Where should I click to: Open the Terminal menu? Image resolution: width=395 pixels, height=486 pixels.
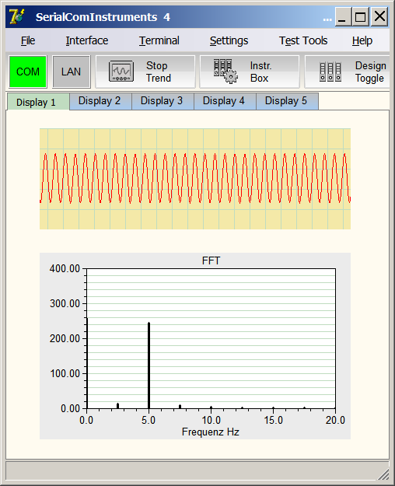(x=159, y=40)
